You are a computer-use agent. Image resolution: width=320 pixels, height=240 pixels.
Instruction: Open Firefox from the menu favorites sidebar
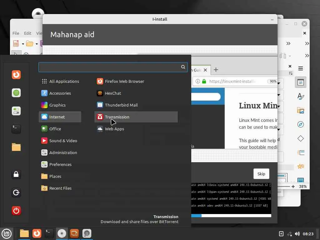coord(16,75)
